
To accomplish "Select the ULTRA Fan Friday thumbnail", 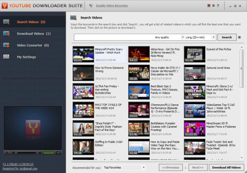I will pyautogui.click(x=83, y=91).
